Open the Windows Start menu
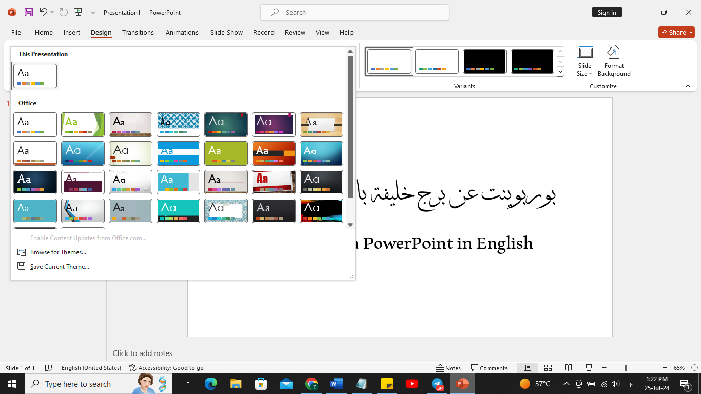The width and height of the screenshot is (701, 394). [12, 384]
